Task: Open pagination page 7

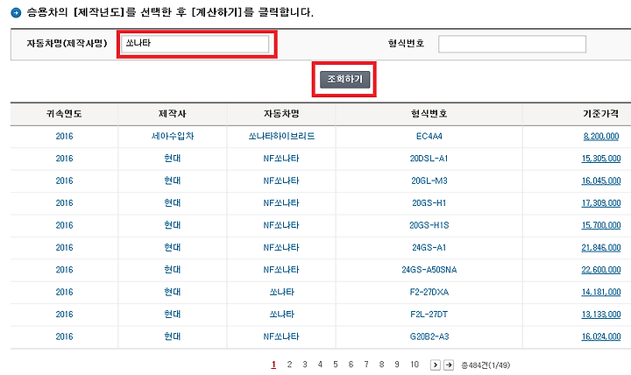Action: coord(366,364)
